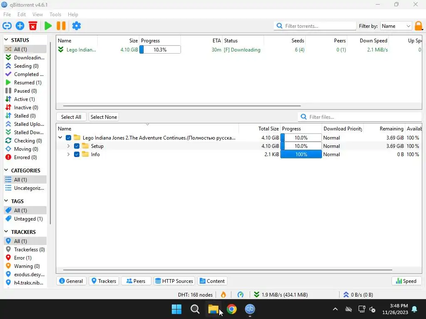Click the download speed status bar entry
The image size is (426, 319).
click(x=281, y=294)
